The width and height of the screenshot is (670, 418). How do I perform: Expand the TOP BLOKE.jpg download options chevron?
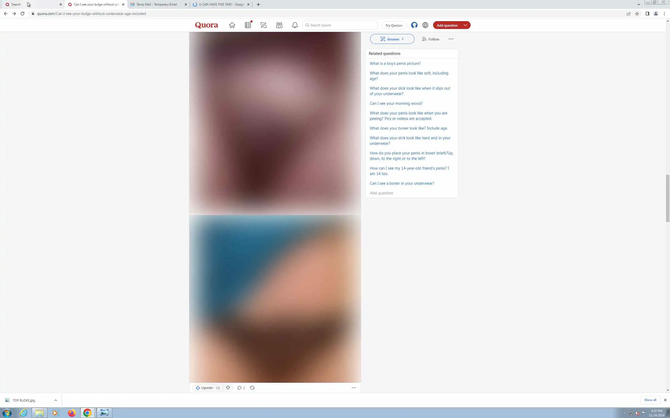[56, 400]
